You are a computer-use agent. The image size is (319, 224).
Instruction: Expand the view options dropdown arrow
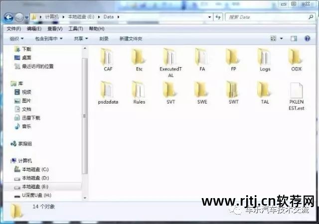coord(281,38)
